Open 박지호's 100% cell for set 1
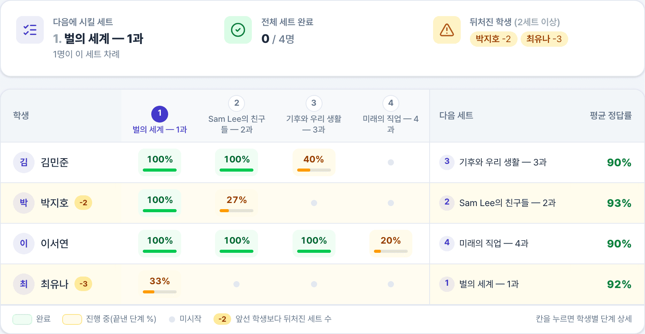 point(160,203)
